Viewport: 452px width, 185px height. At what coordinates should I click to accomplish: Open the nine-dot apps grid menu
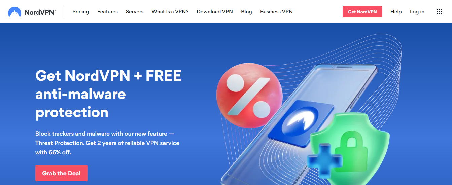(x=439, y=12)
